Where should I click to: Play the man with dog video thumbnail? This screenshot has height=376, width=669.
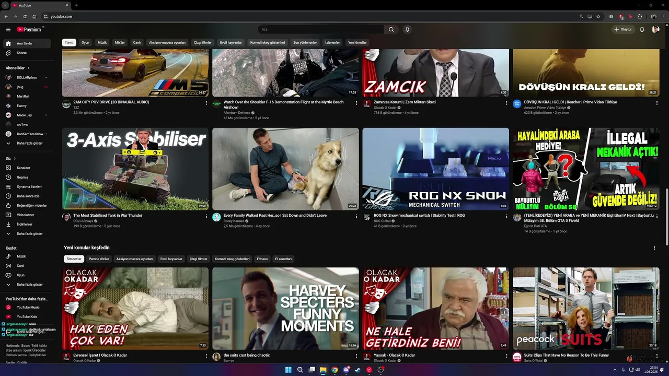pyautogui.click(x=285, y=169)
